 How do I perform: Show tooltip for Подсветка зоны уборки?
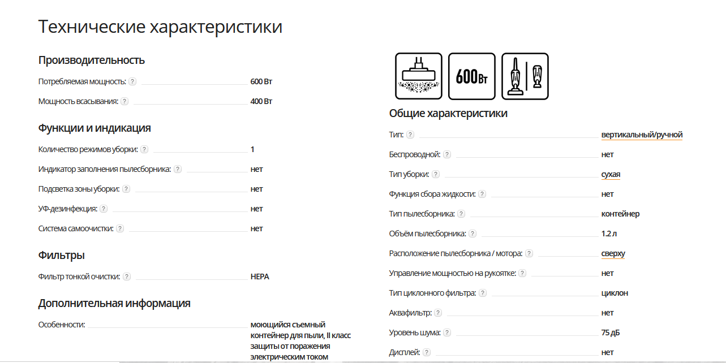click(126, 189)
